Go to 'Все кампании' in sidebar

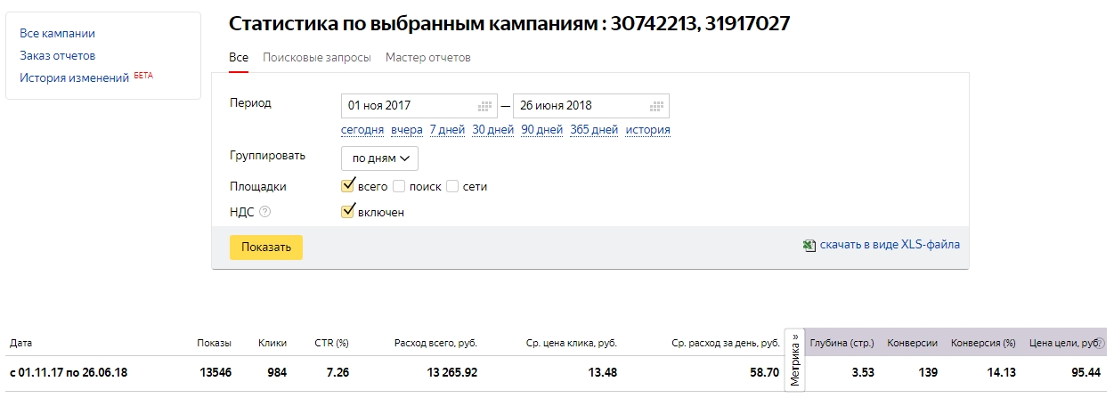pyautogui.click(x=57, y=34)
